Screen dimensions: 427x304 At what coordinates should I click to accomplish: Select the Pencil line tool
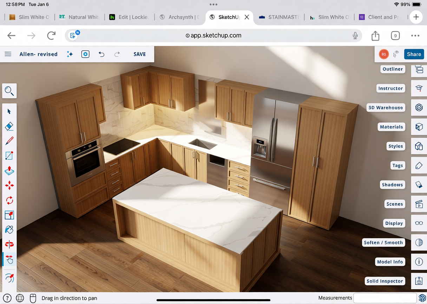pos(9,141)
